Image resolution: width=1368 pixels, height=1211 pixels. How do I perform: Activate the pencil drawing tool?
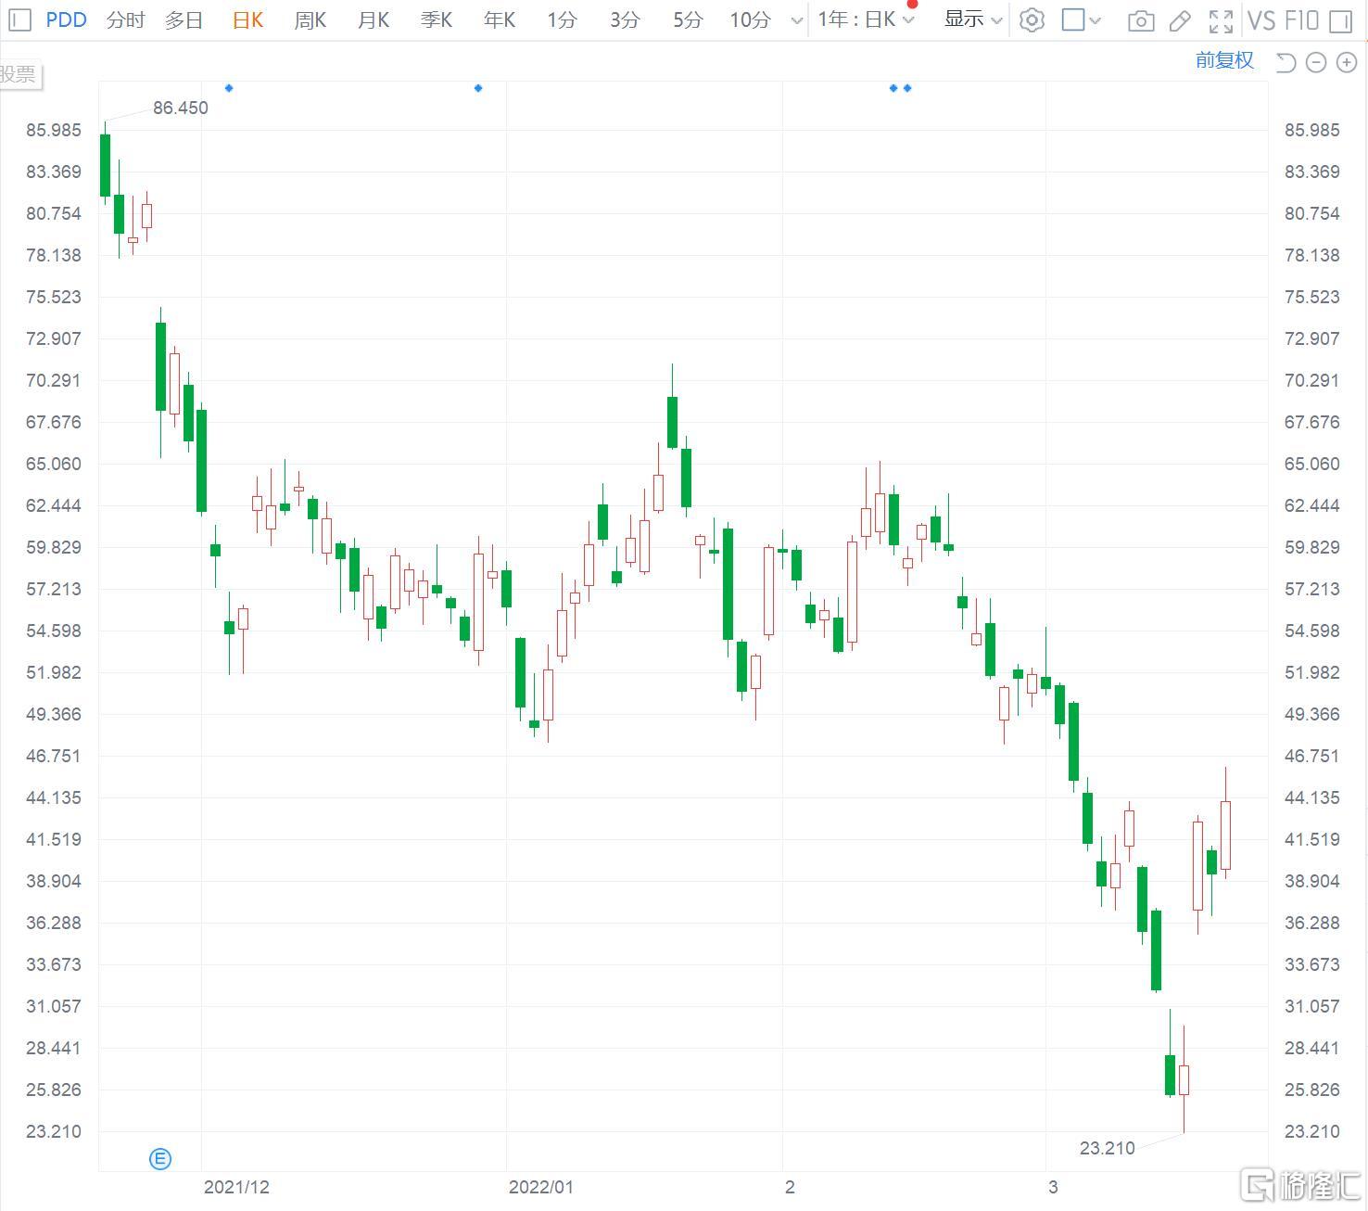pyautogui.click(x=1181, y=20)
